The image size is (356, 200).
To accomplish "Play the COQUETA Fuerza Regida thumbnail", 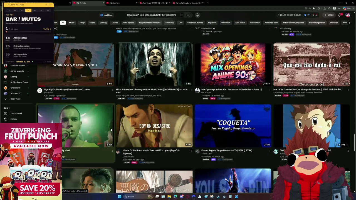I will tap(233, 126).
